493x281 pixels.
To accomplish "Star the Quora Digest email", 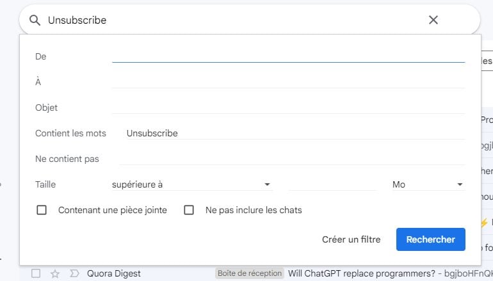I will [55, 273].
